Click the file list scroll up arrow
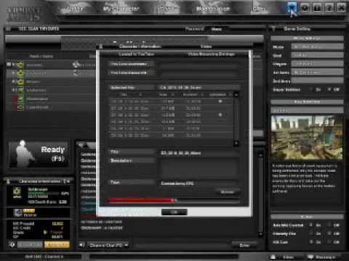The image size is (349, 261). [x=236, y=94]
